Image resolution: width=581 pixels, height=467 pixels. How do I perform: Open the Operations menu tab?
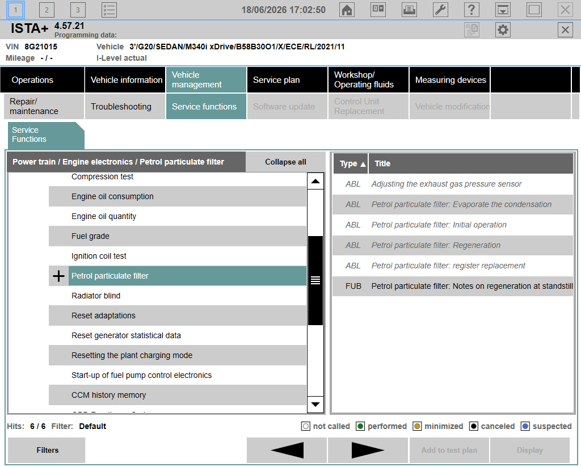[42, 80]
